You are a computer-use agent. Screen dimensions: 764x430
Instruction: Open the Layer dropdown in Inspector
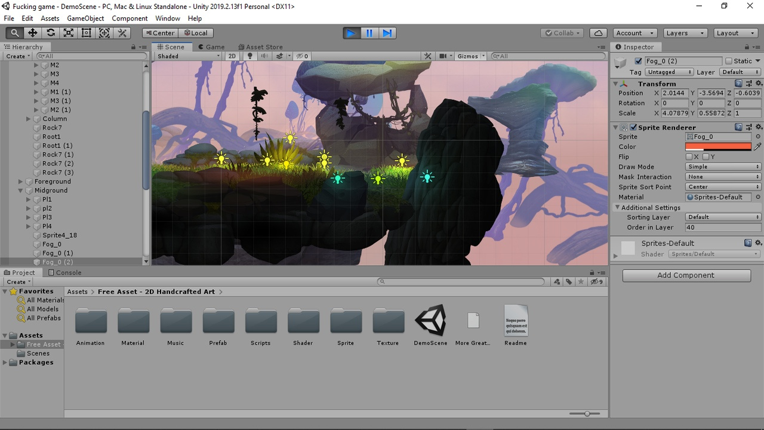pos(740,72)
